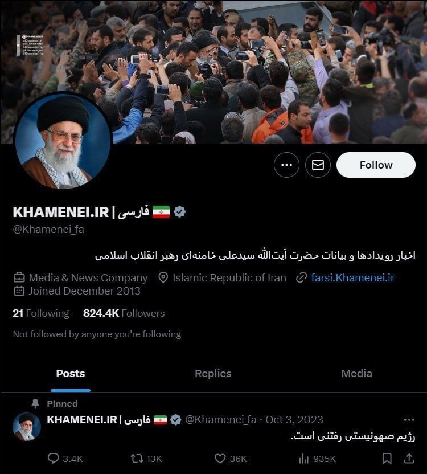Share the pinned post via upload icon
The height and width of the screenshot is (474, 427).
[x=409, y=459]
